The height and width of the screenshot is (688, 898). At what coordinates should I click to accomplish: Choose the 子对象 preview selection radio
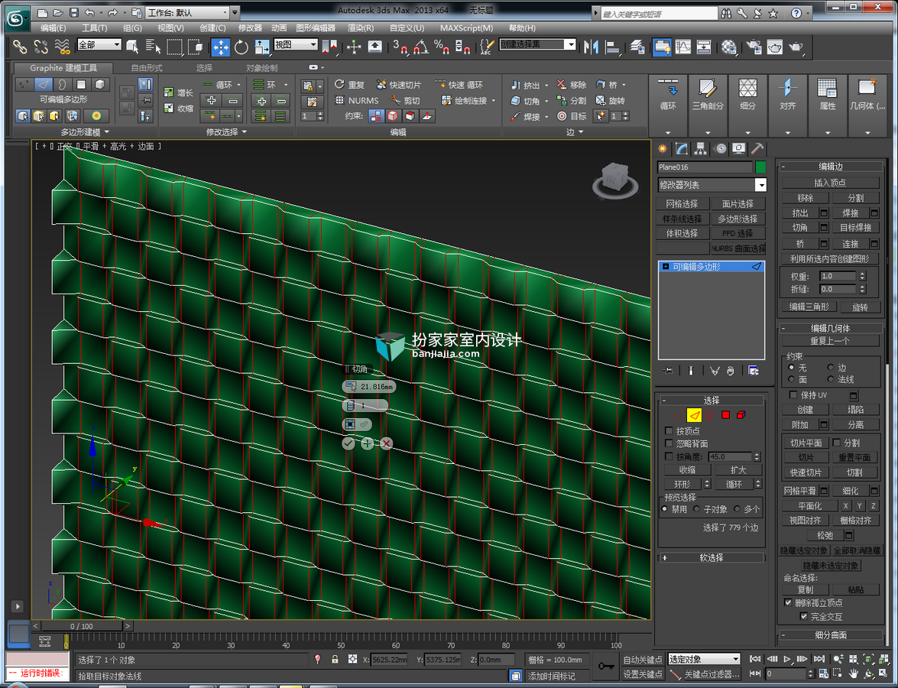tap(697, 509)
